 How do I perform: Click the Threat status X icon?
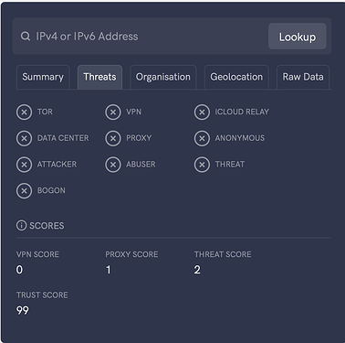[202, 165]
